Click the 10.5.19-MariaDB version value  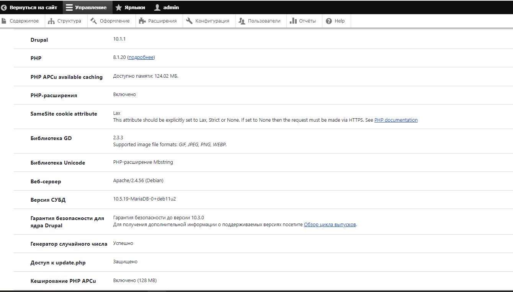(x=145, y=199)
